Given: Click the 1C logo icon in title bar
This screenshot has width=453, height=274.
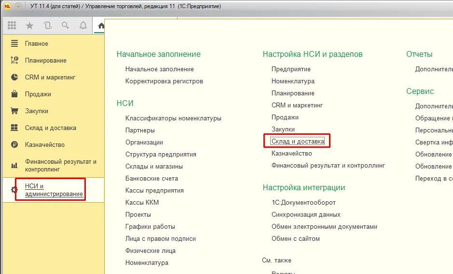Looking at the screenshot, I should point(7,6).
